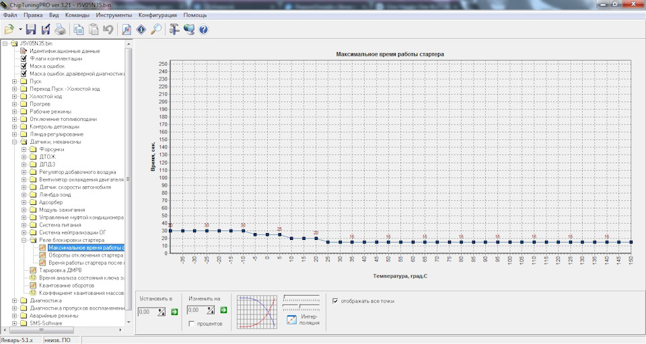646x344 pixels.
Task: Click the globe and monitor network icon
Action: coord(189,30)
